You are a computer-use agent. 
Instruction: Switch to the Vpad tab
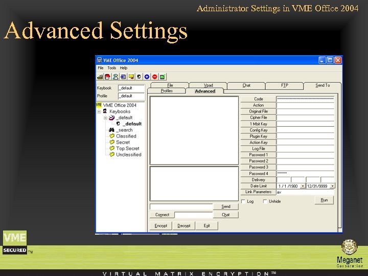coord(208,85)
